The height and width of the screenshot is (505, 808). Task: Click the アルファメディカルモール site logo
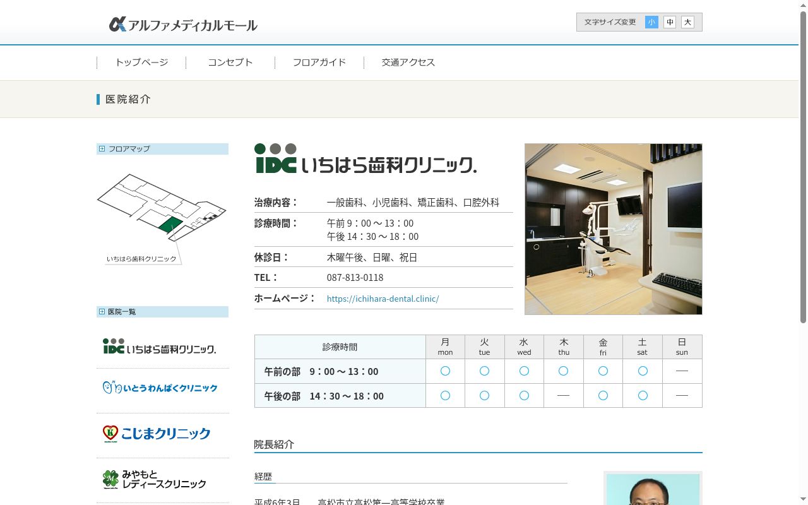click(183, 25)
